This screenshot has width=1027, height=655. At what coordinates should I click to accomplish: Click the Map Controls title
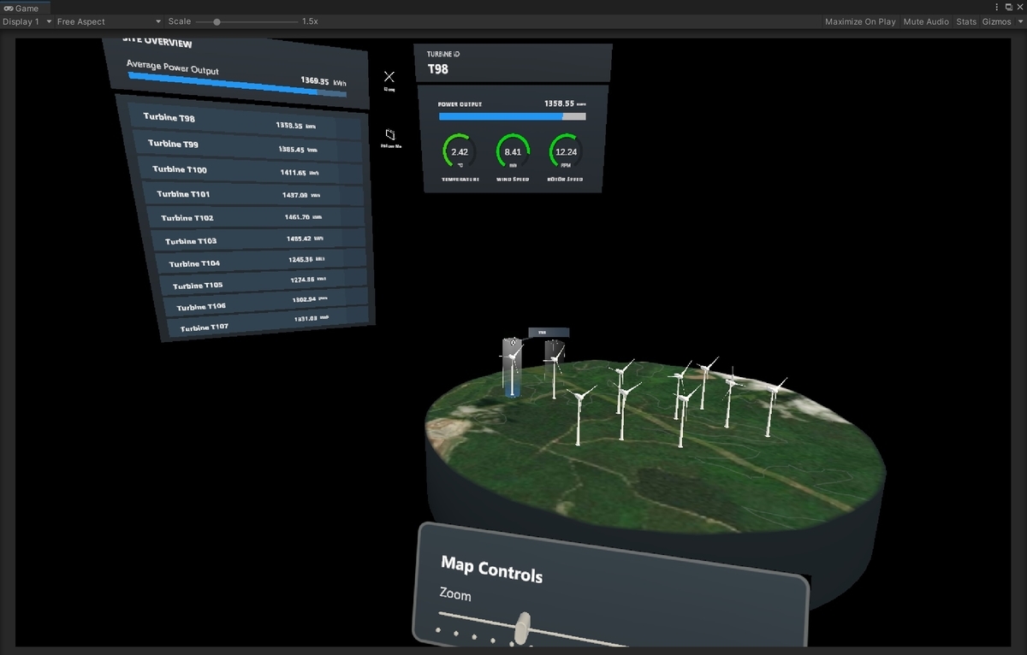(x=491, y=569)
